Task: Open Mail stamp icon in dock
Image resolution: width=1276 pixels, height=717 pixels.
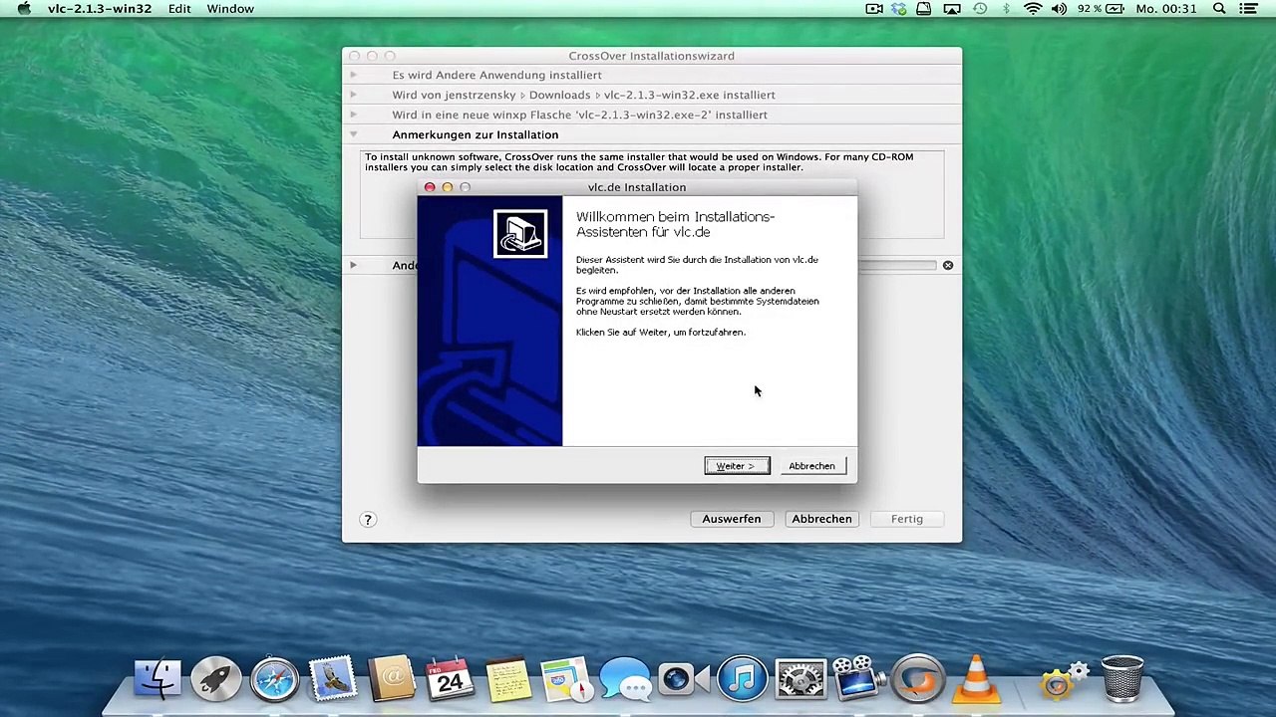Action: click(x=333, y=680)
